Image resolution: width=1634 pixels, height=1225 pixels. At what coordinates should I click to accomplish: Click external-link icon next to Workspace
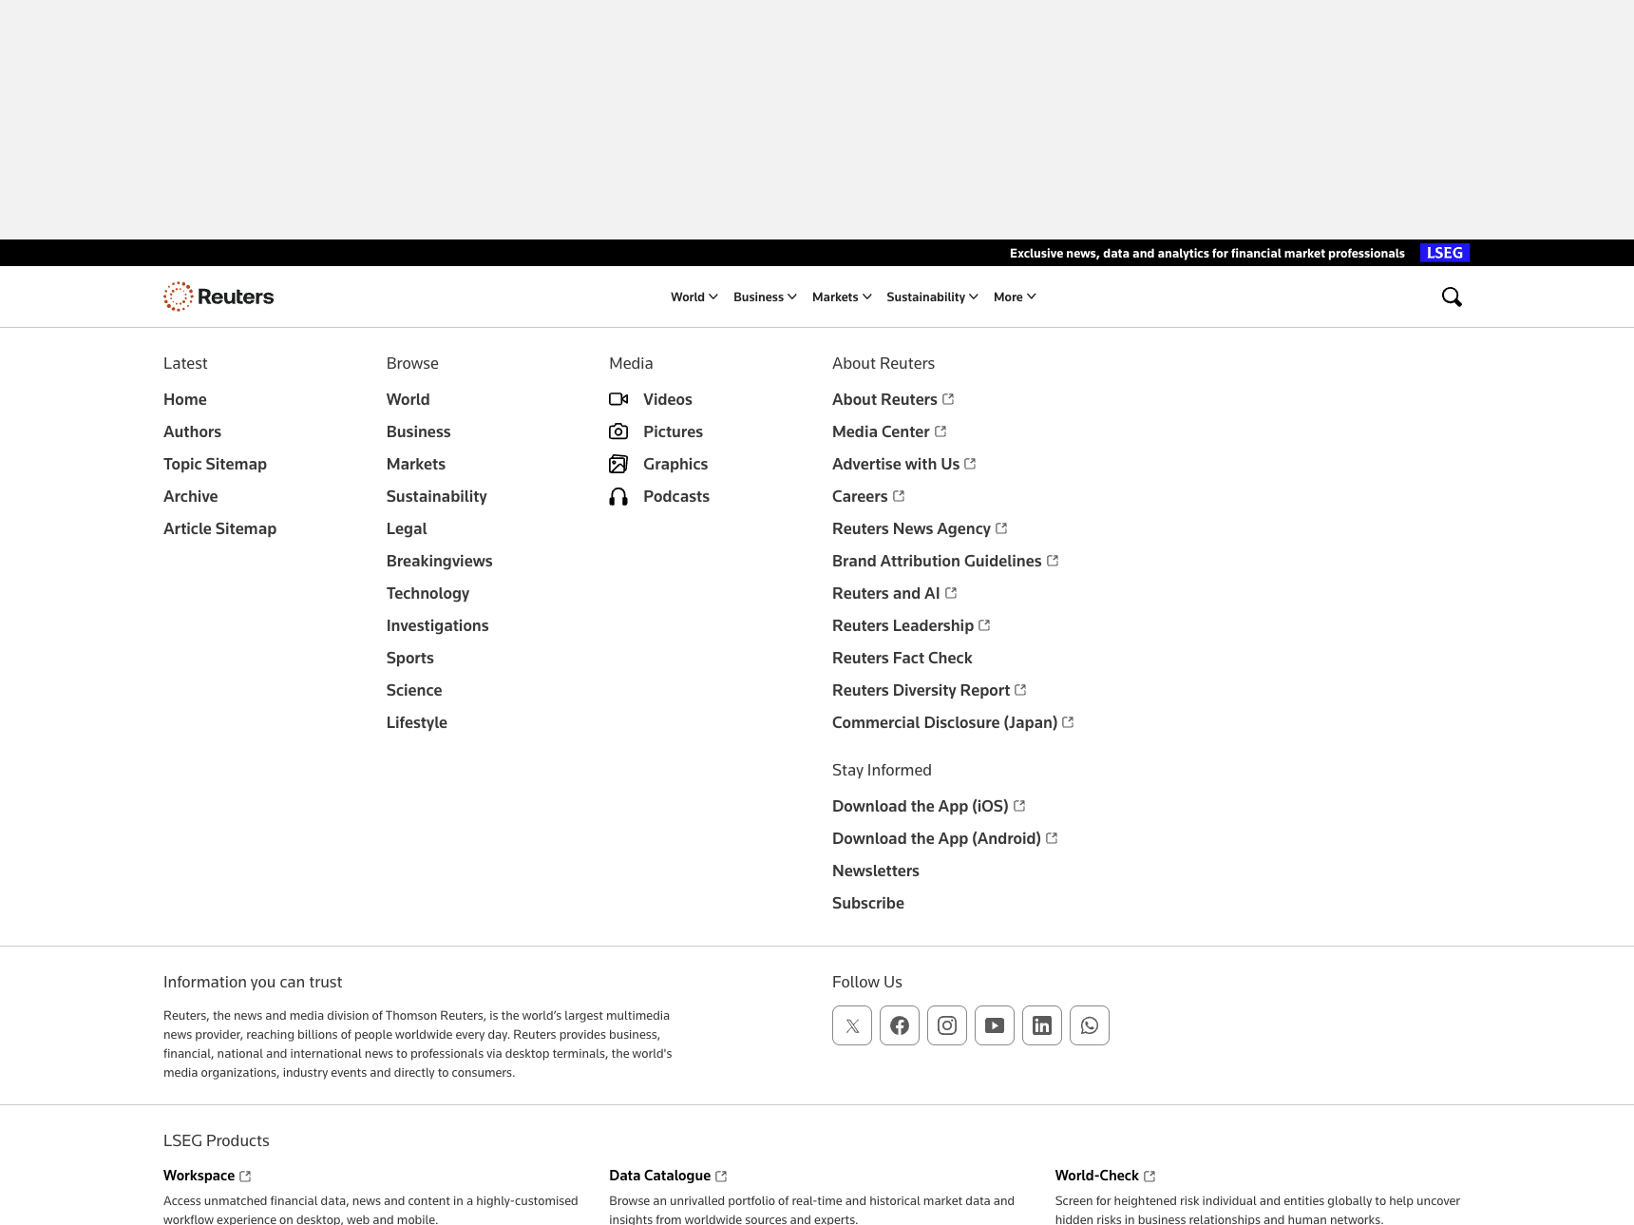pos(245,1177)
